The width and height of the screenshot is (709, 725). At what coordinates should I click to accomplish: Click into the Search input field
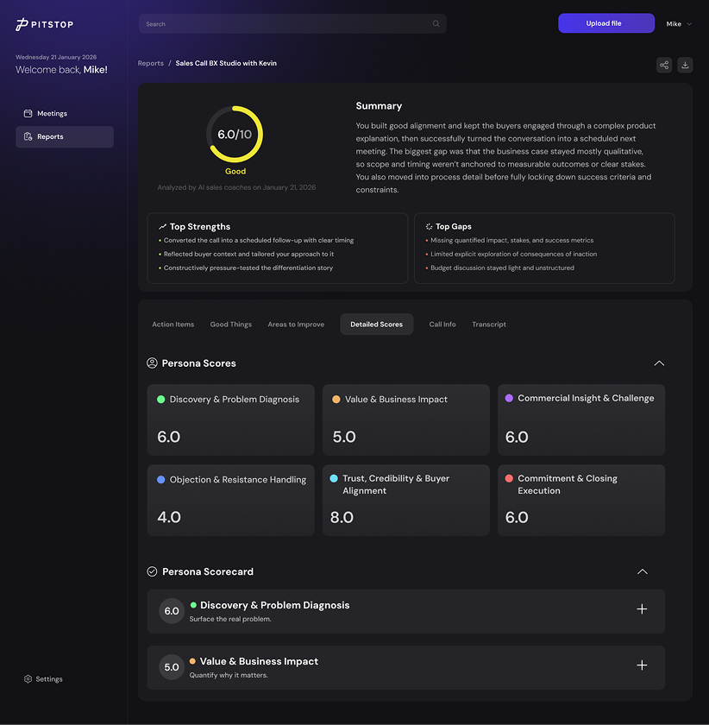[x=285, y=24]
